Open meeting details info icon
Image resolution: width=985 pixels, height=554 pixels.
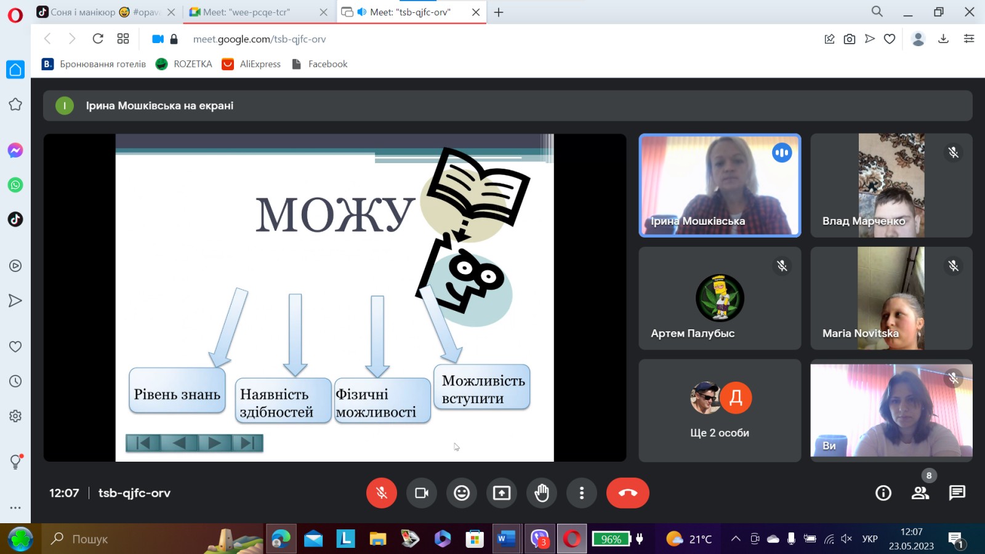click(883, 493)
